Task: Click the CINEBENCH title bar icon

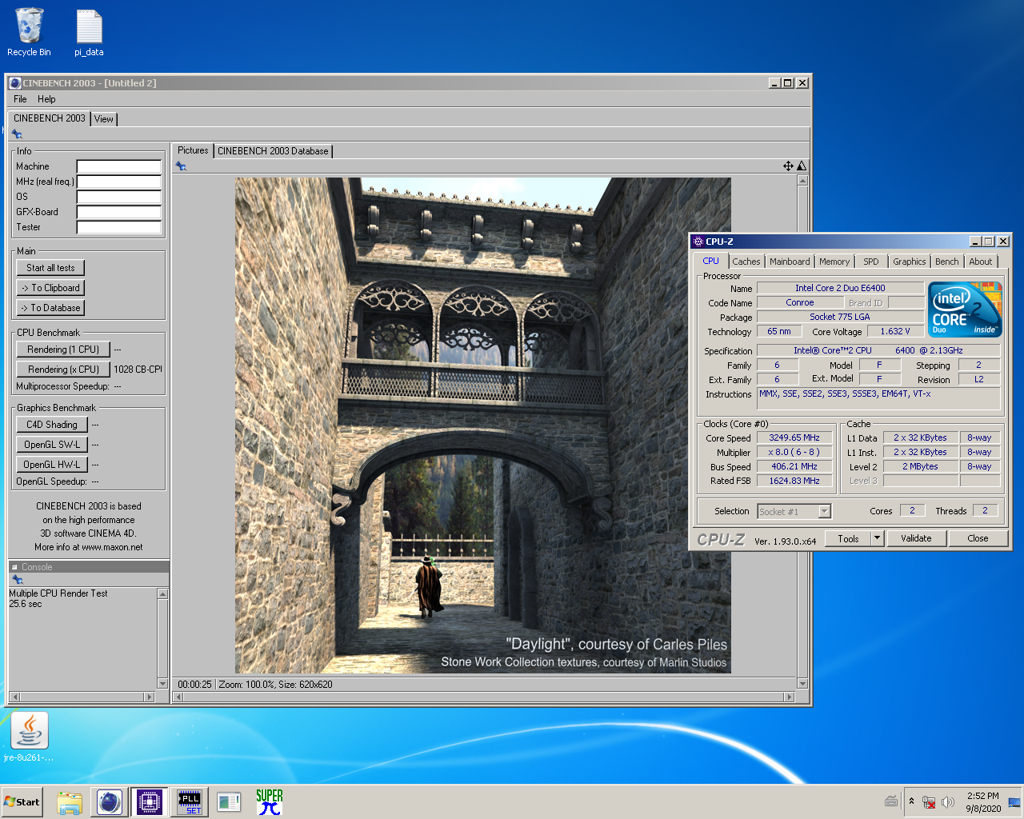Action: (x=15, y=83)
